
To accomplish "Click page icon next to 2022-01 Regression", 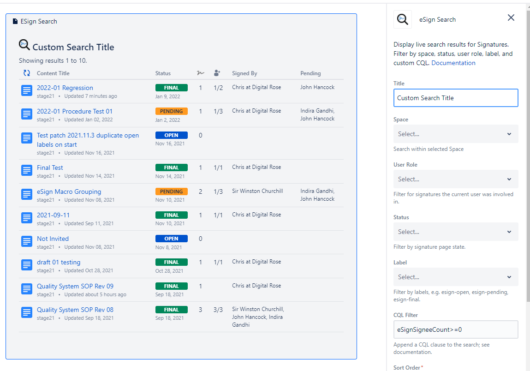I will coord(27,90).
